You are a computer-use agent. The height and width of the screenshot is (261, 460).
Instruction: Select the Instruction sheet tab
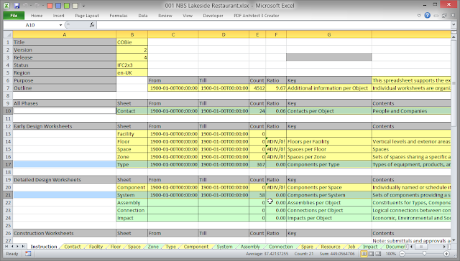[44, 247]
